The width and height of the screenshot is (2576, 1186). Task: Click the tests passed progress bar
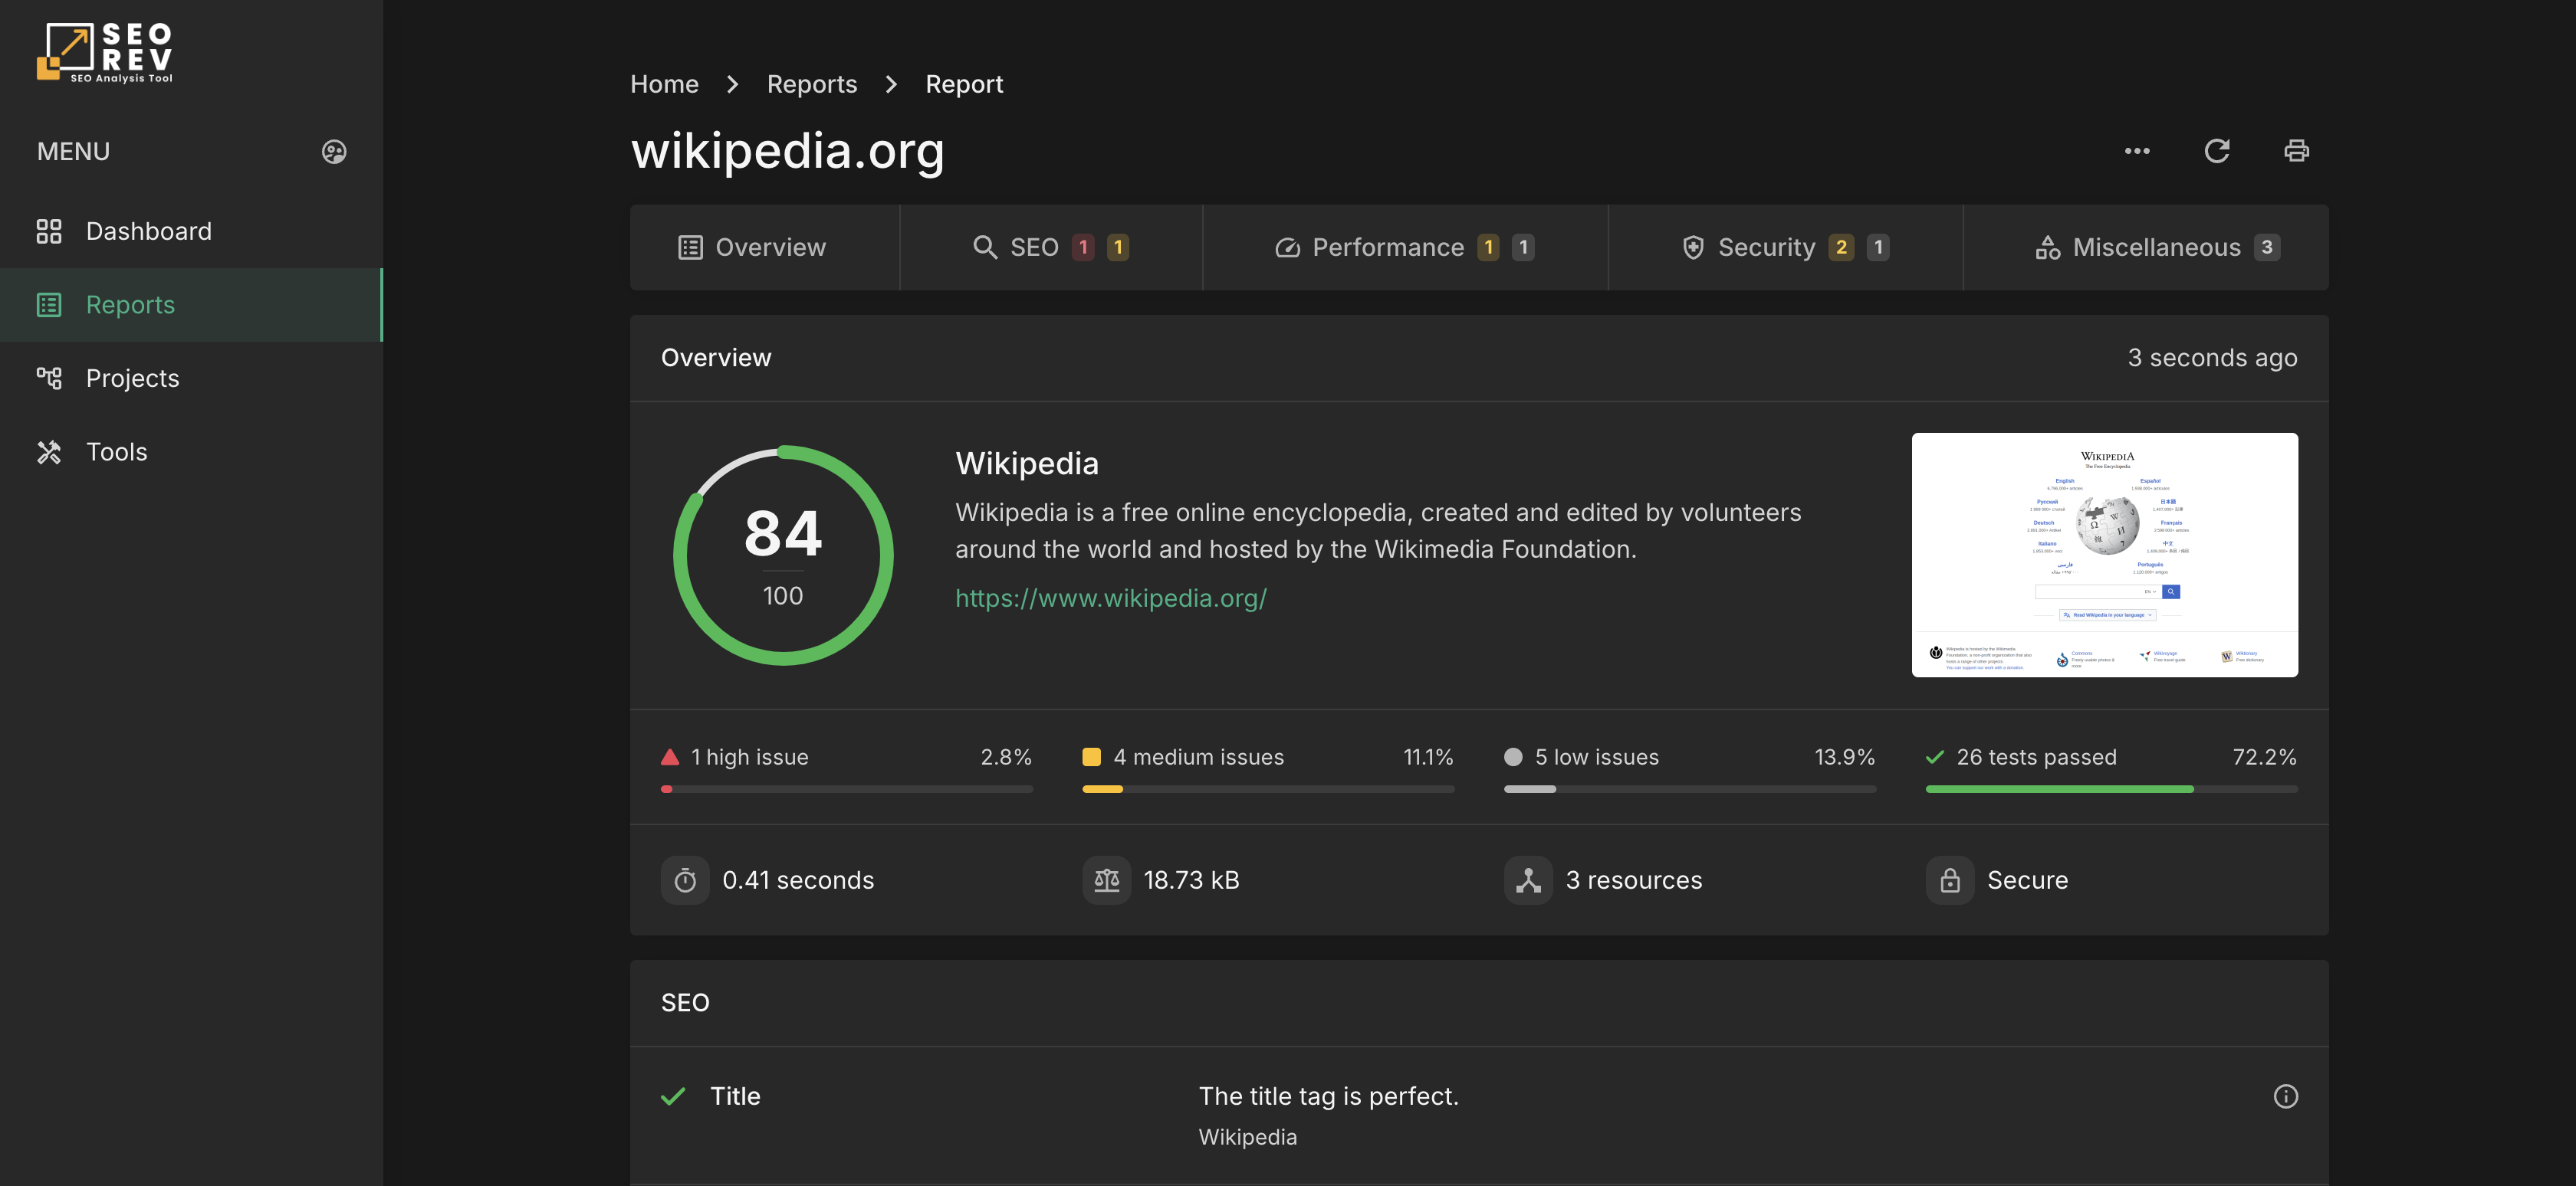[2111, 789]
